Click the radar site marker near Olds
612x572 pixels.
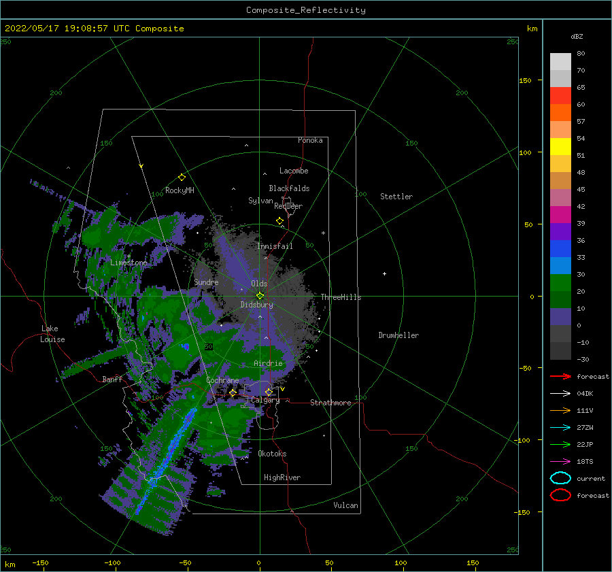click(x=260, y=296)
